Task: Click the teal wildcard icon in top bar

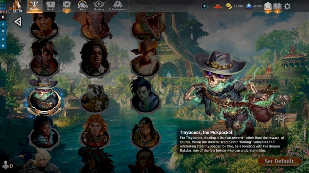Action: (205, 6)
